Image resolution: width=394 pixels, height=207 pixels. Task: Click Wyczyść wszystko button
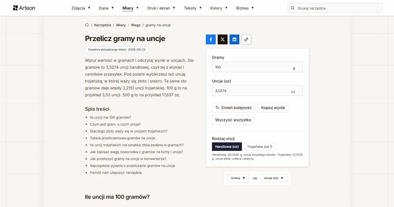coord(233,120)
